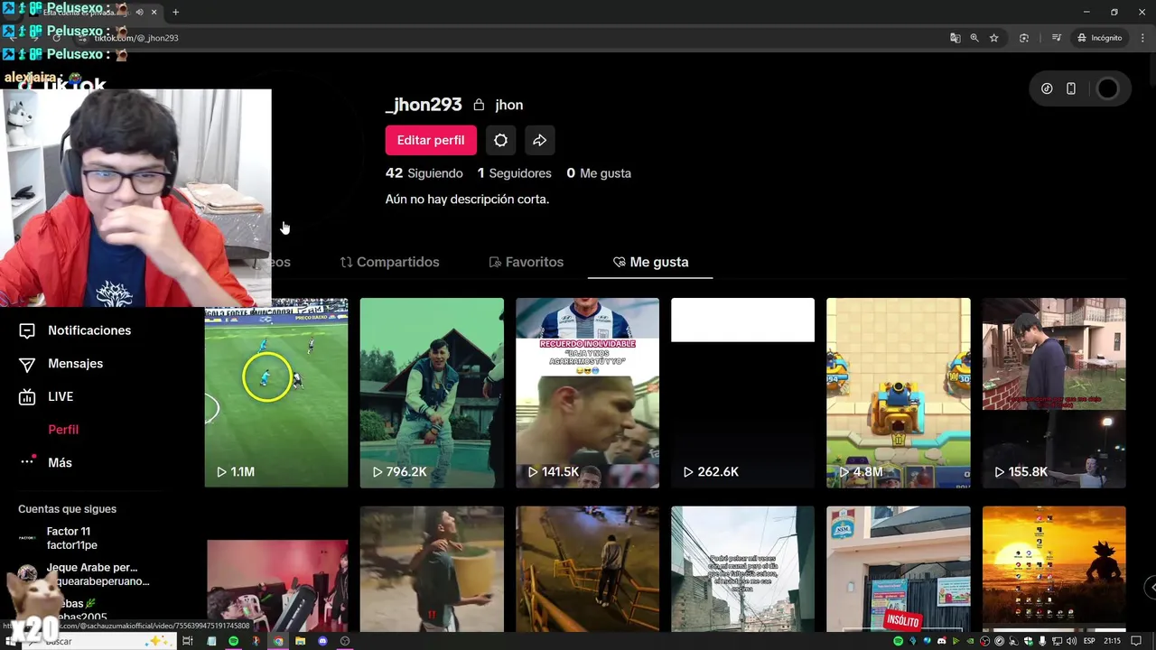Open profile settings gear icon
The width and height of the screenshot is (1156, 650).
tap(500, 140)
